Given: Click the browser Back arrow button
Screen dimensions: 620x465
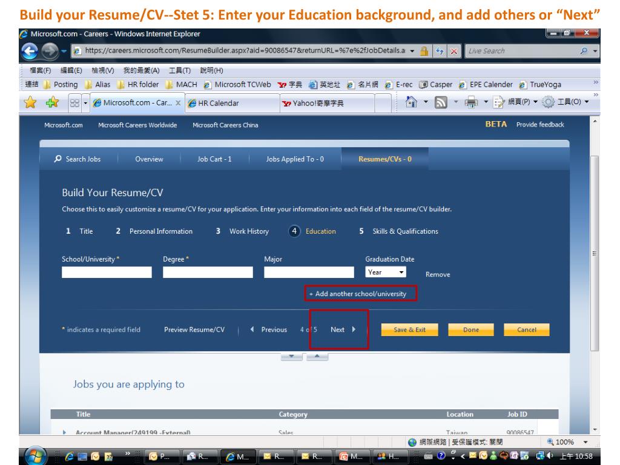Looking at the screenshot, I should point(30,51).
